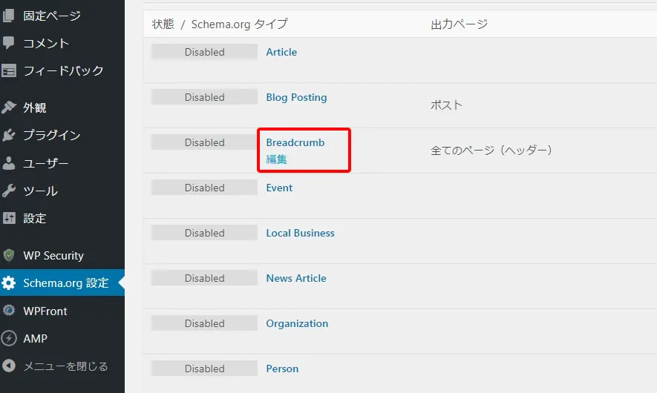Click the コメント speech bubble icon
This screenshot has height=393, width=657.
[x=8, y=43]
